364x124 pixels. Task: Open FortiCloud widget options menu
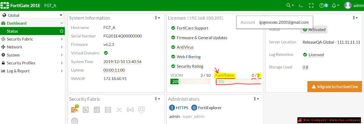point(355,18)
